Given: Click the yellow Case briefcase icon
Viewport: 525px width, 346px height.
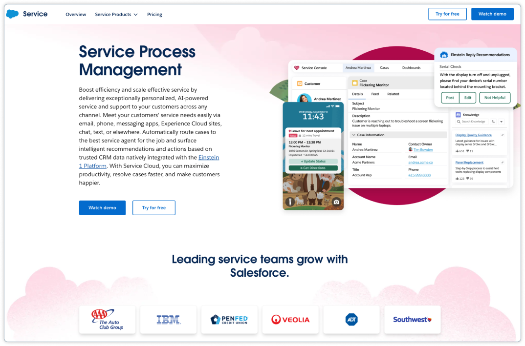Looking at the screenshot, I should click(x=354, y=83).
